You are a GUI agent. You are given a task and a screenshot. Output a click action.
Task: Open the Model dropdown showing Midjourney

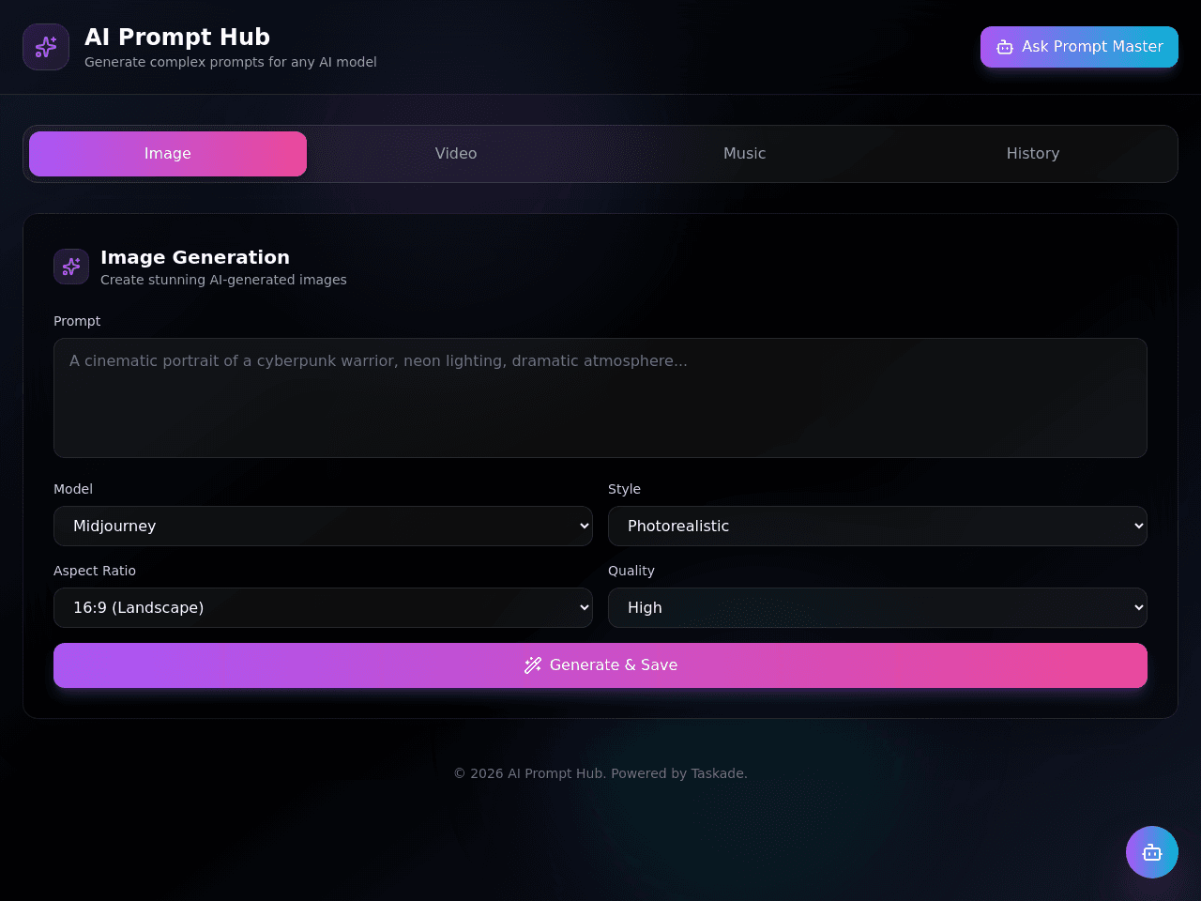[323, 526]
